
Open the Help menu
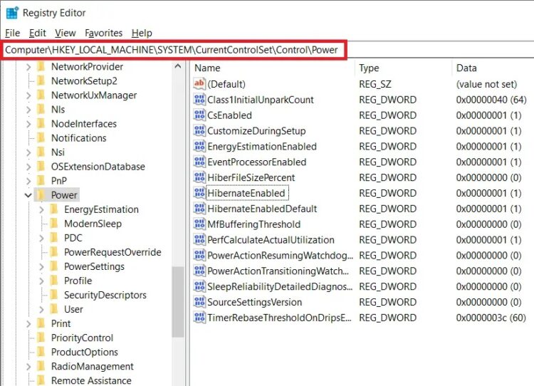click(142, 33)
